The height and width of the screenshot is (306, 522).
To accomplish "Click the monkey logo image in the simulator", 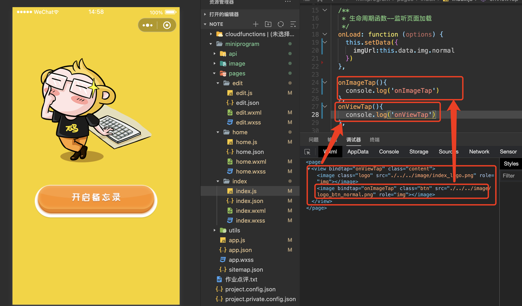I will 95,110.
